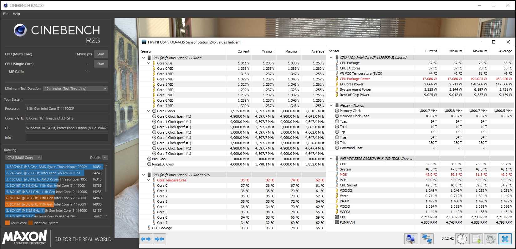This screenshot has height=249, width=516.
Task: Collapse the Core VIDs tree group
Action: coord(149,63)
